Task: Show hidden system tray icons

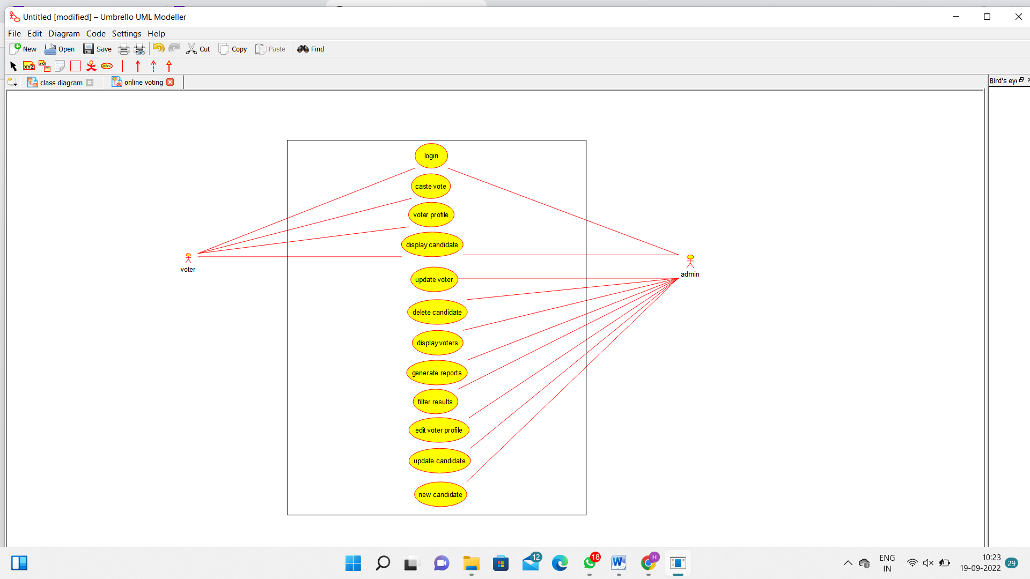Action: [848, 563]
